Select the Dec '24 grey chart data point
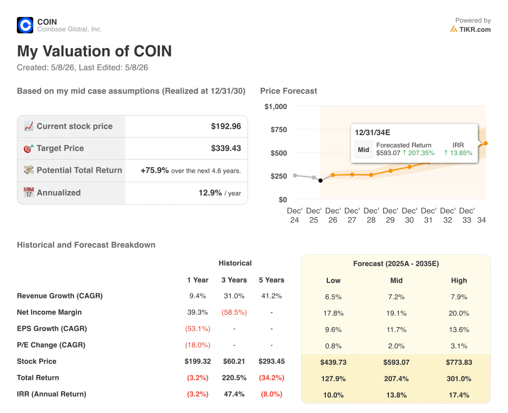 [295, 175]
